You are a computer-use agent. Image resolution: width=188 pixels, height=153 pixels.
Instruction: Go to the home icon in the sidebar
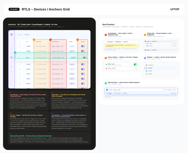pos(12,48)
